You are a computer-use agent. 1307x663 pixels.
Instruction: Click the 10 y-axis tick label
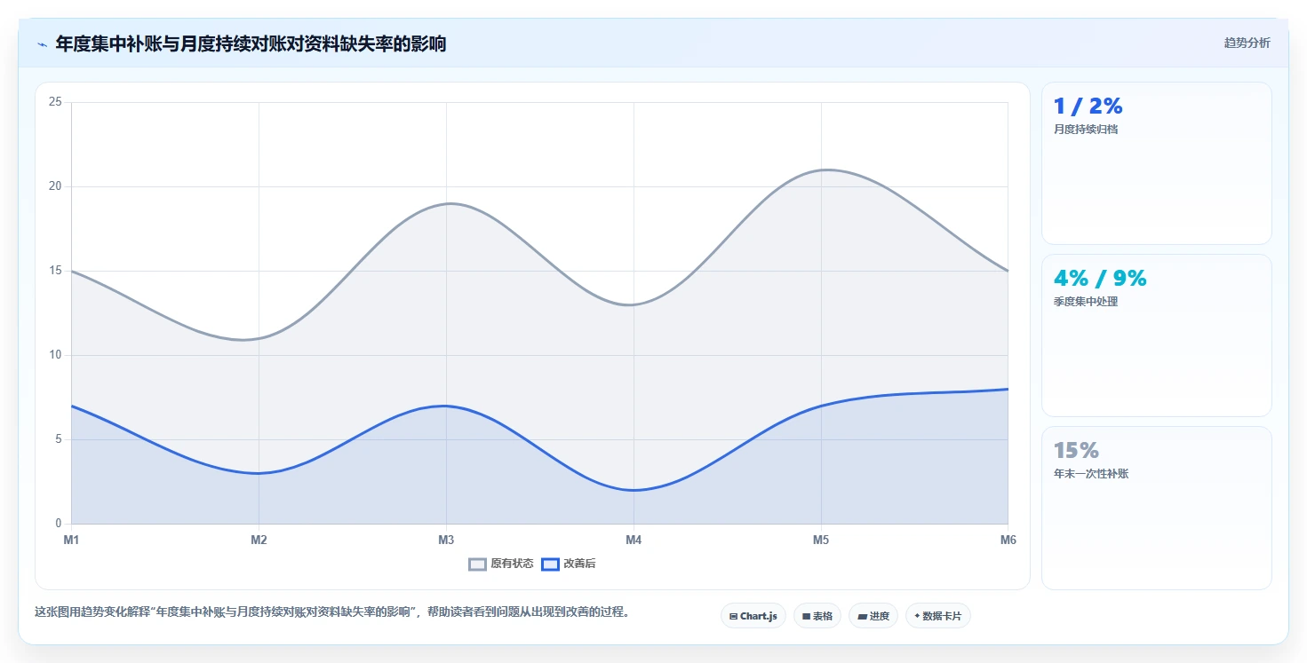click(x=55, y=355)
